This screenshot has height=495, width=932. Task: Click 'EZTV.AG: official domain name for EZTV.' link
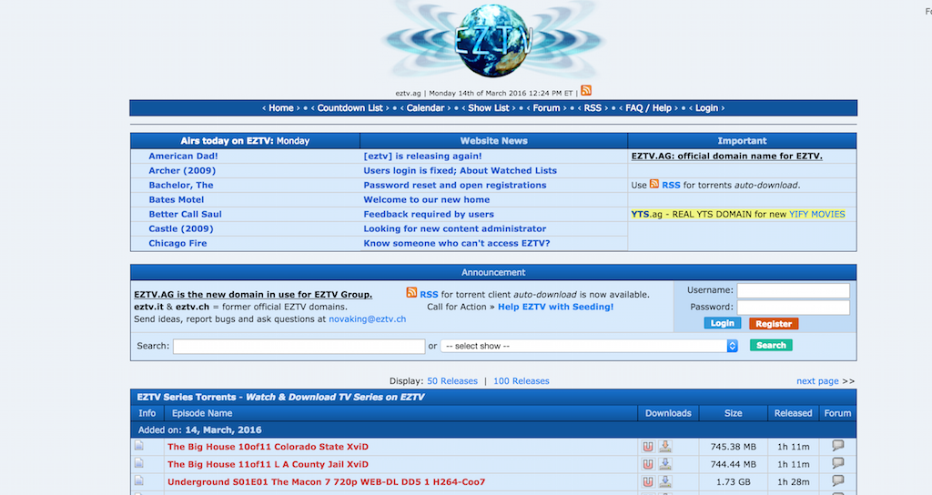pos(726,156)
